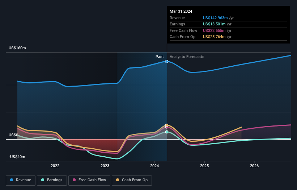Click the Cash From Op label in tooltip
The width and height of the screenshot is (297, 190).
[182, 37]
